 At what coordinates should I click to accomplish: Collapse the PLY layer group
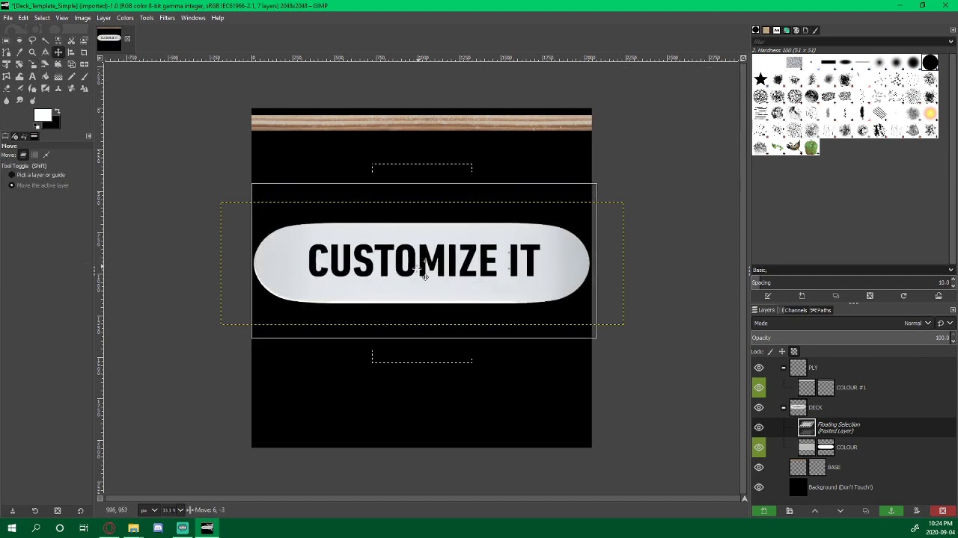click(784, 368)
